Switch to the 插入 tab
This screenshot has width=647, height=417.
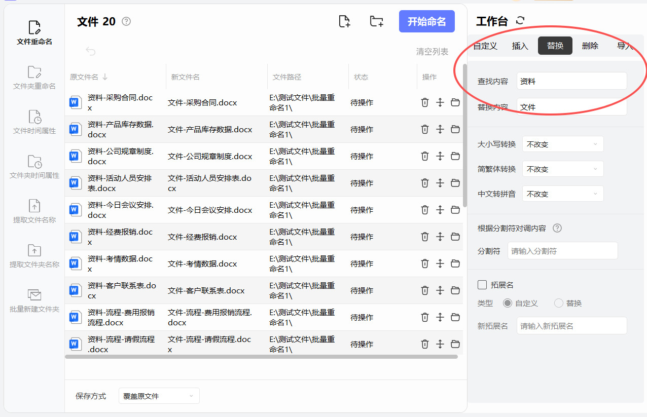pos(520,46)
